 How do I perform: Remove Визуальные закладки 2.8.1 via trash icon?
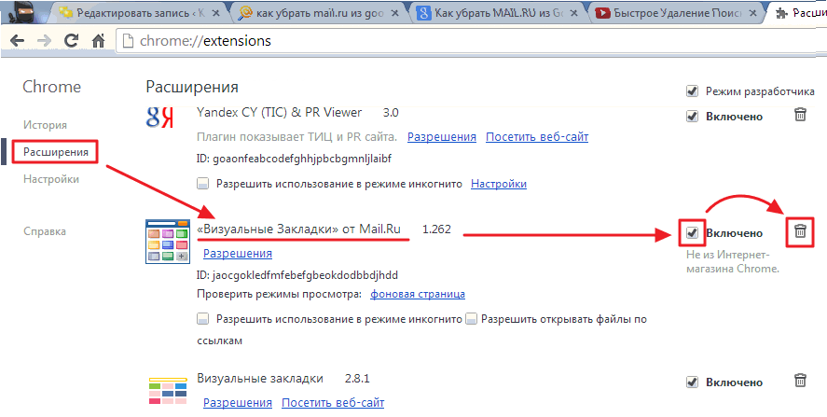(800, 381)
